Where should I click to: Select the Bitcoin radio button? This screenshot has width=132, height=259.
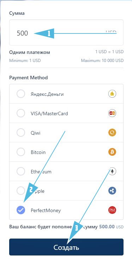tap(21, 152)
